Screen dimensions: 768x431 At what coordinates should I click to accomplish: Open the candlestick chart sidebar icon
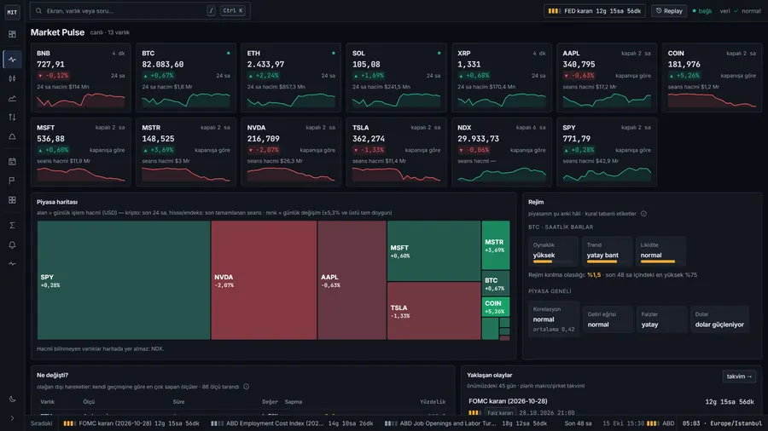[x=12, y=78]
